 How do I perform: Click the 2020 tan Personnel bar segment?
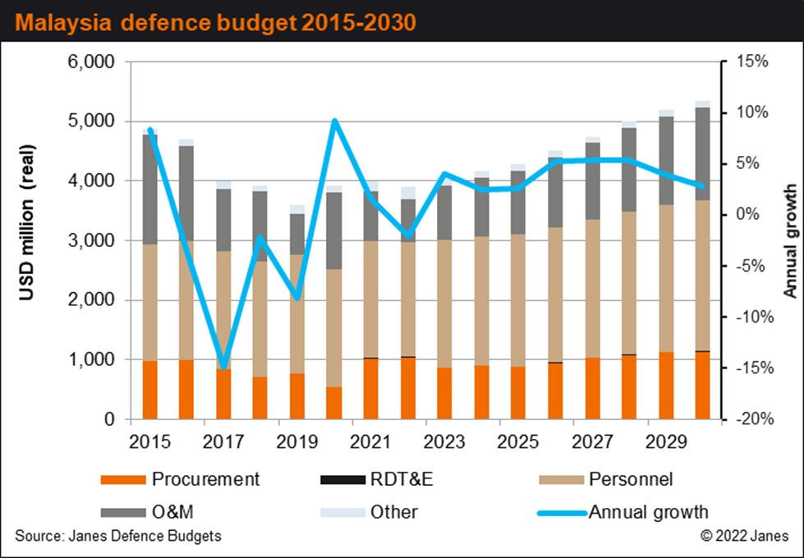click(333, 328)
